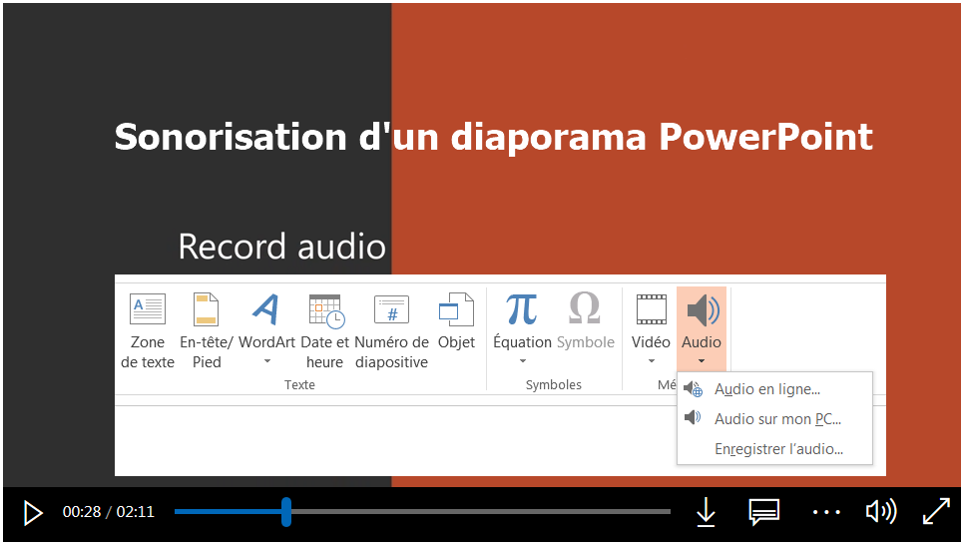Click the download arrow icon
961x544 pixels.
[706, 512]
